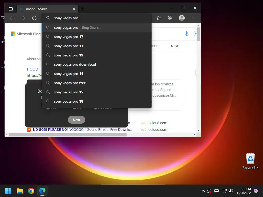Open the volume speaker tray icon

[231, 191]
